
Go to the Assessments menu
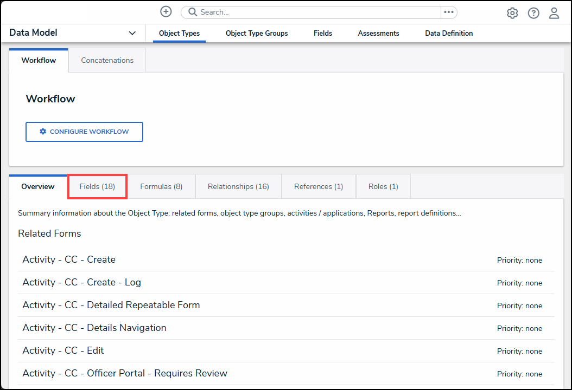pyautogui.click(x=378, y=33)
